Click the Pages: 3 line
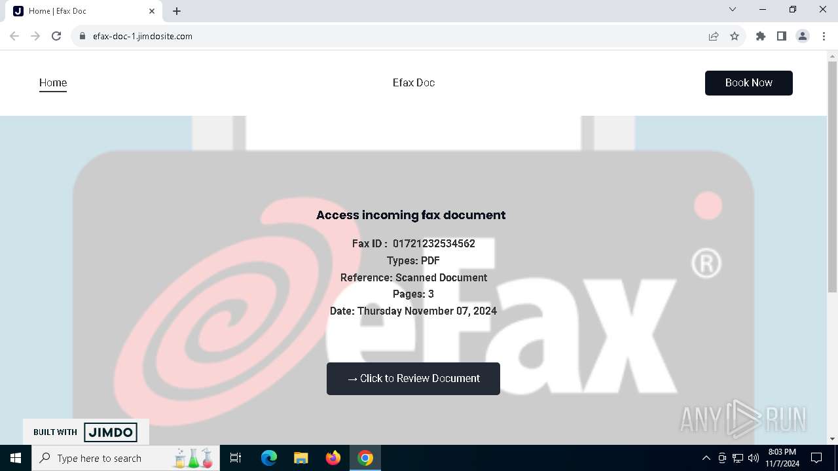This screenshot has height=471, width=838. [413, 294]
